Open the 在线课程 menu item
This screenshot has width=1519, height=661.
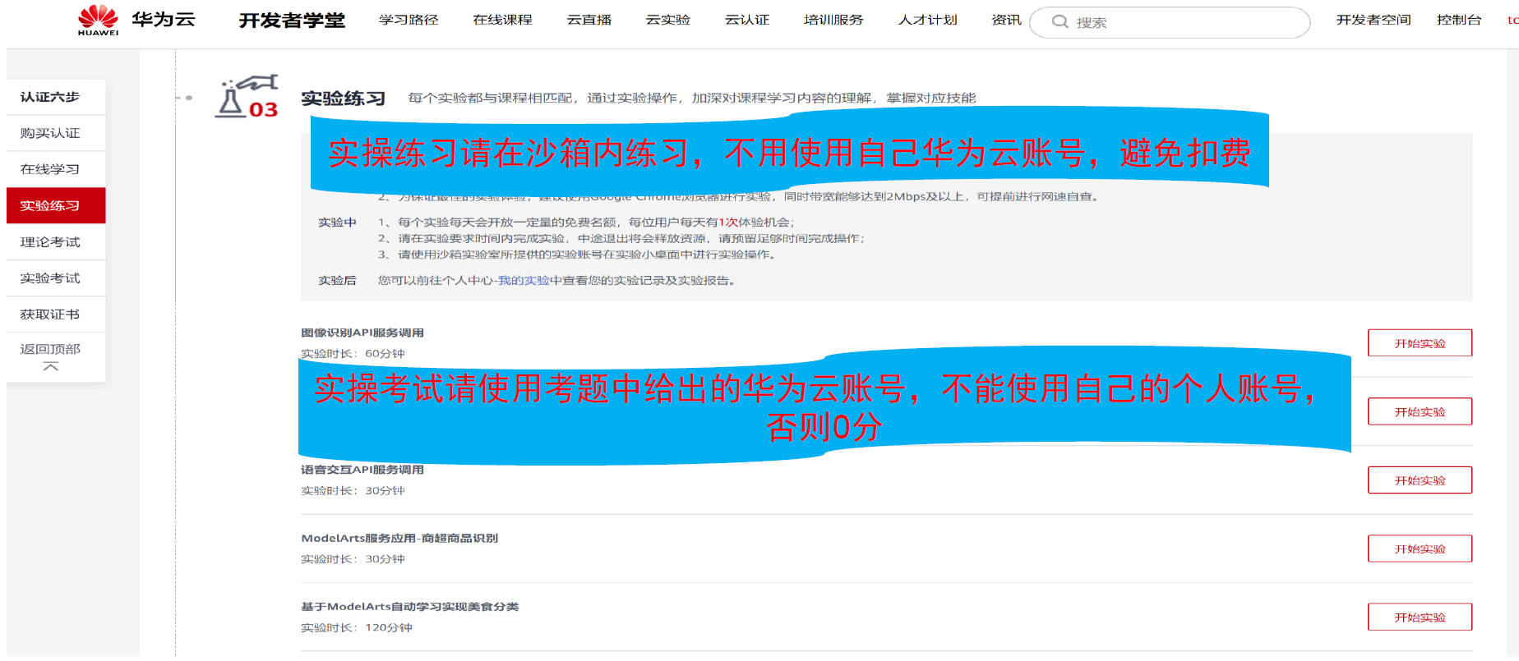pos(502,20)
